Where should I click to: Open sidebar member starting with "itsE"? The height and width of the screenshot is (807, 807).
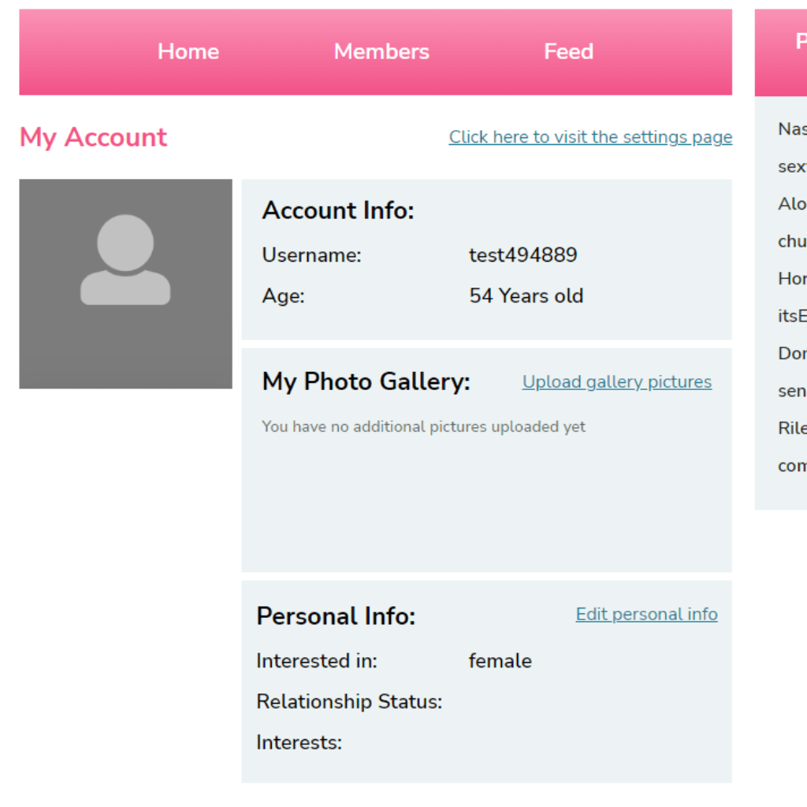pyautogui.click(x=792, y=316)
